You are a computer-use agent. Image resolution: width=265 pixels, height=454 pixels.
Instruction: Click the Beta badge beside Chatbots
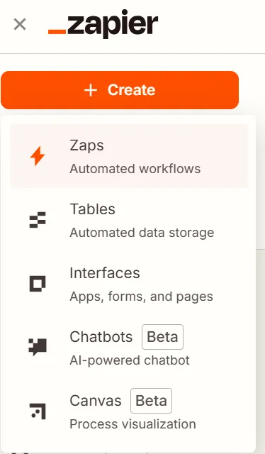pyautogui.click(x=162, y=337)
